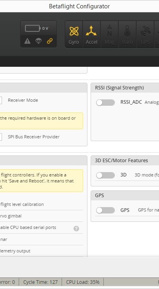Click the Cycle Time status readout
This screenshot has width=159, height=289.
tap(41, 282)
